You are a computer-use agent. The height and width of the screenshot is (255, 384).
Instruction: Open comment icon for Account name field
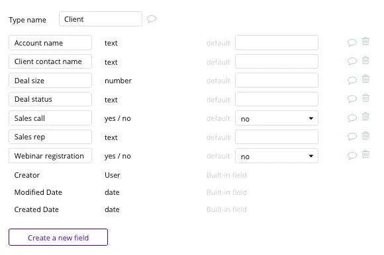[352, 42]
